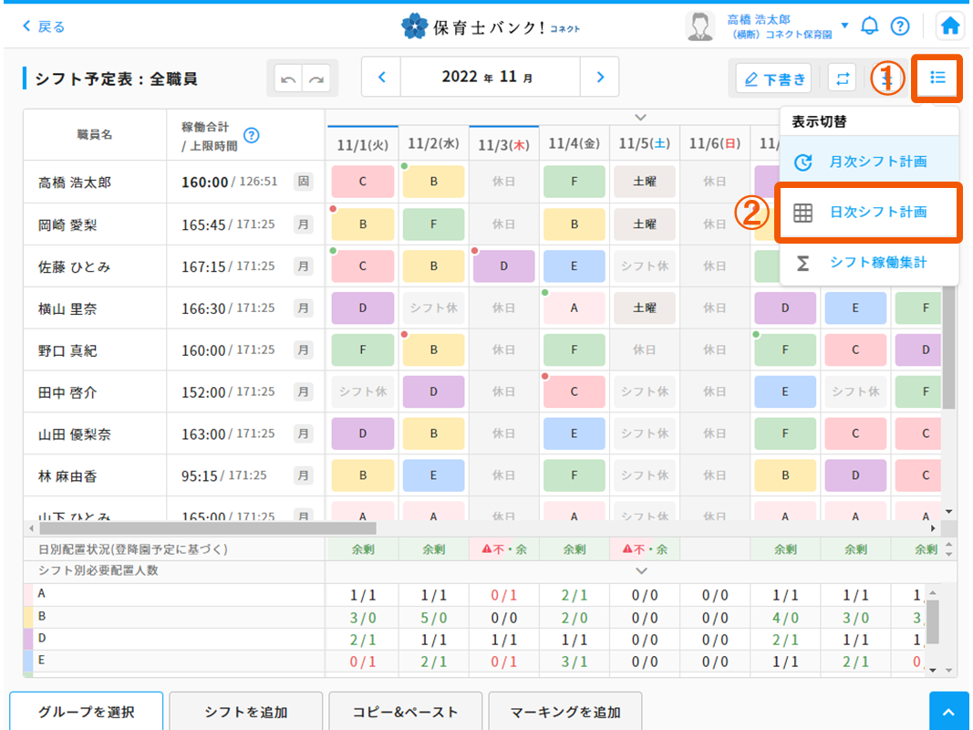
Task: Click the help icon next to 稼働合計/上限時間
Action: [252, 135]
